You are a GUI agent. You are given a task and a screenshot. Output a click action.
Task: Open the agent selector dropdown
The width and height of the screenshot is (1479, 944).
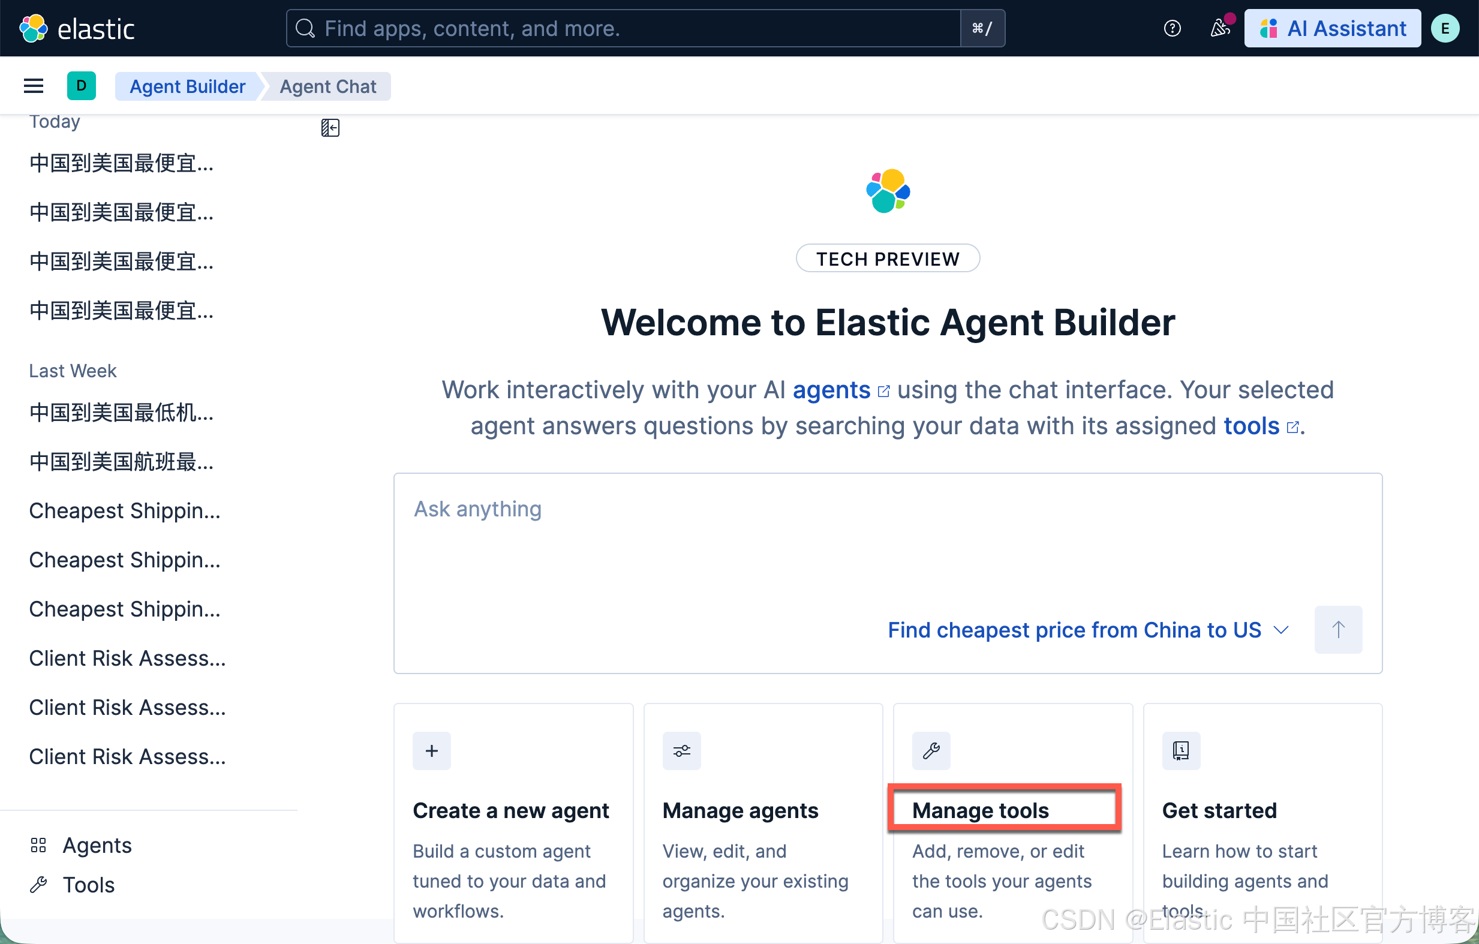[1088, 630]
